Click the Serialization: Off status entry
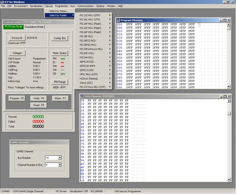Screen dimensions: 236x194 tap(79, 191)
